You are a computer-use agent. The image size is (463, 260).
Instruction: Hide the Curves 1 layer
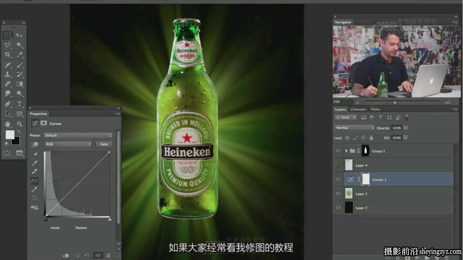click(338, 179)
